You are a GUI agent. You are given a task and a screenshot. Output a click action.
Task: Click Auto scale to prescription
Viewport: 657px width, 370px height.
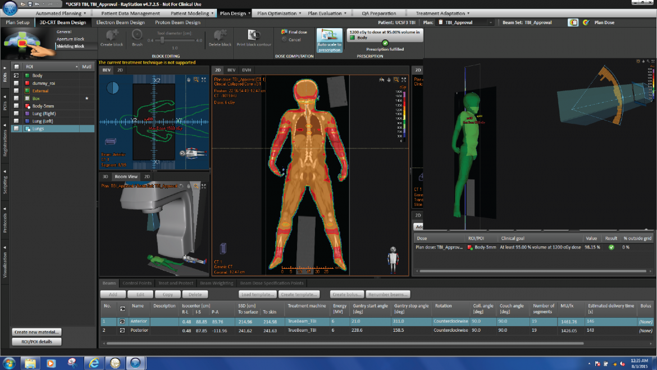(329, 40)
